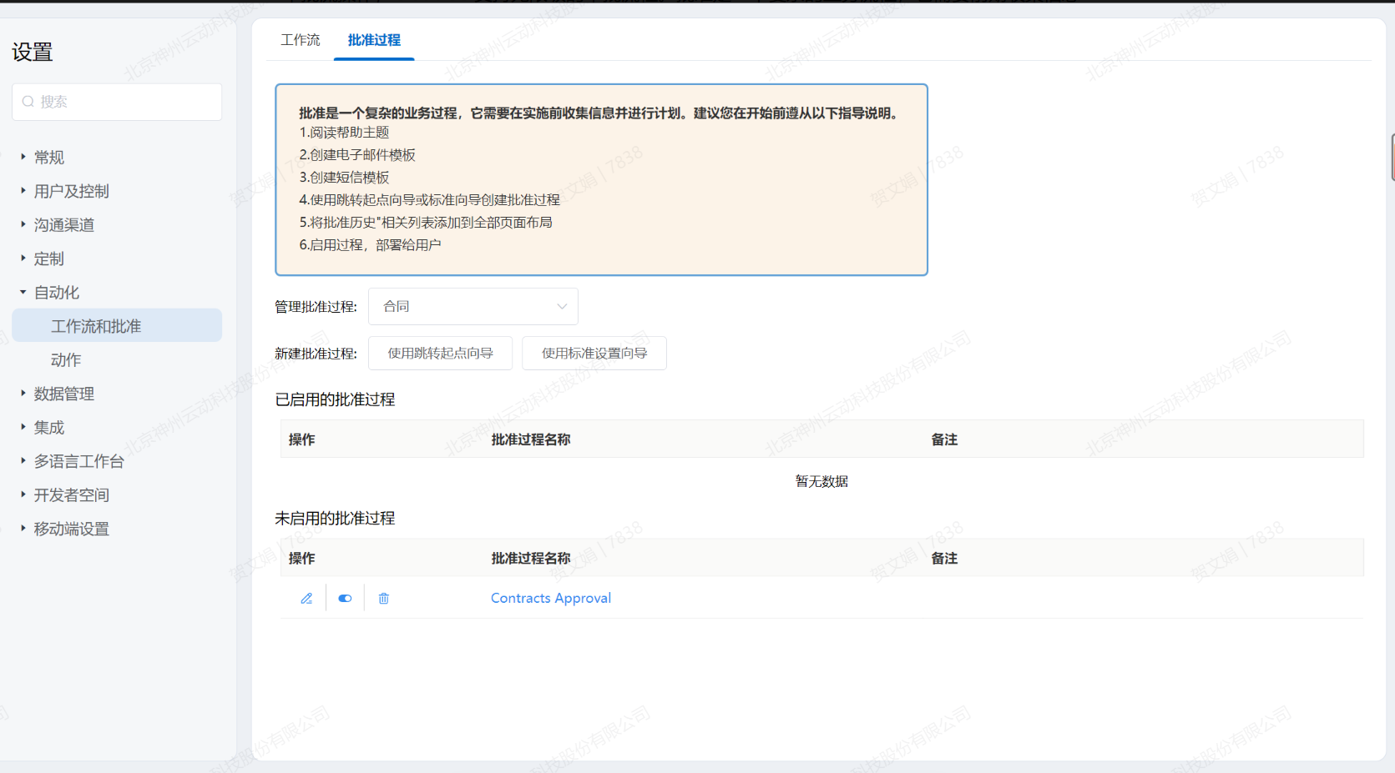Select 动作 in the sidebar

click(x=66, y=360)
